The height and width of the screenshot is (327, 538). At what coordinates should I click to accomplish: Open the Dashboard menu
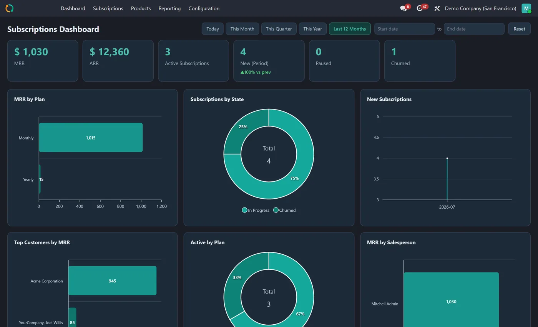coord(73,8)
